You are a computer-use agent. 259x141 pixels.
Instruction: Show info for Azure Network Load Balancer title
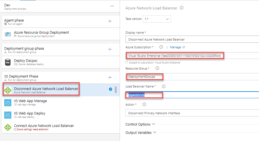click(182, 8)
